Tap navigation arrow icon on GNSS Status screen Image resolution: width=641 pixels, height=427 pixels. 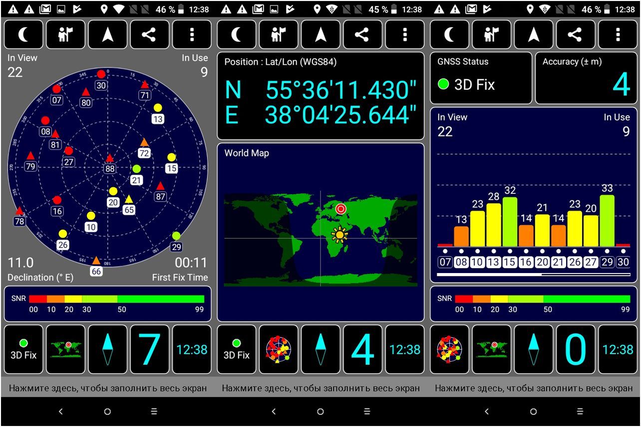coord(534,35)
